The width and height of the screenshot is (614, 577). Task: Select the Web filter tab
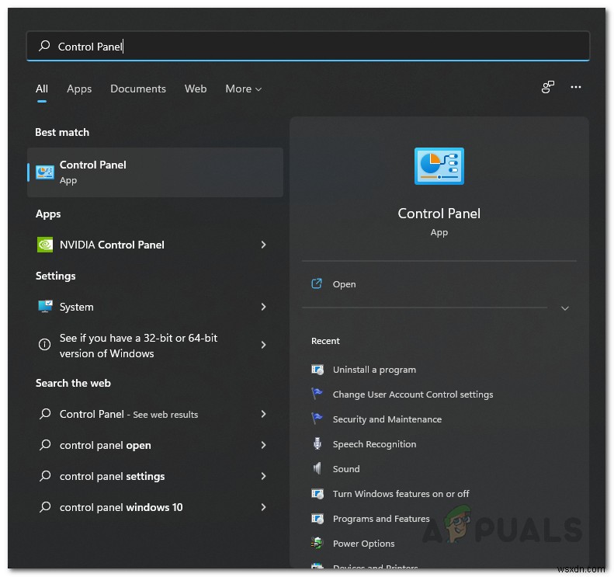tap(196, 89)
